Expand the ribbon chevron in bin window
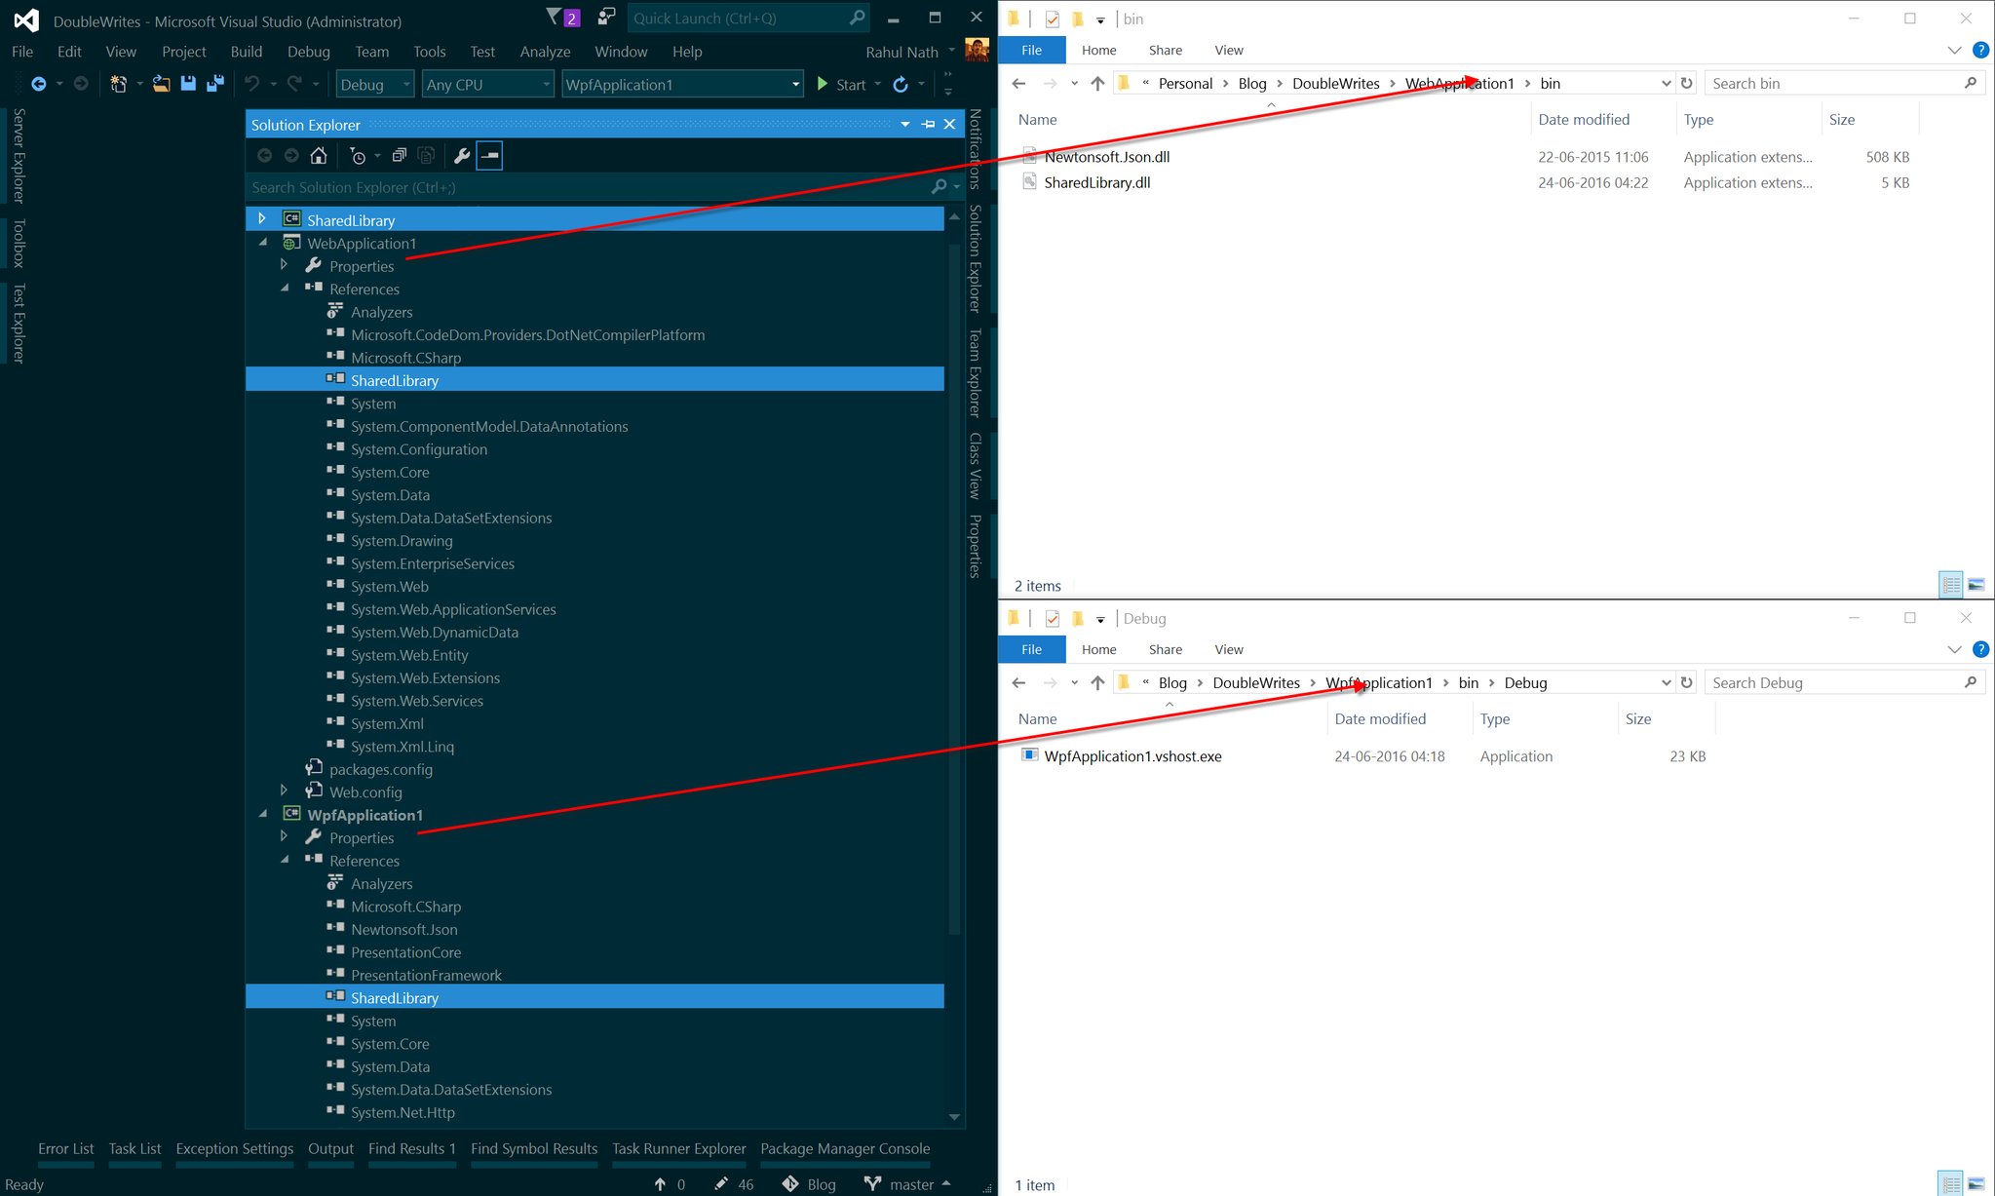1995x1196 pixels. [x=1954, y=50]
